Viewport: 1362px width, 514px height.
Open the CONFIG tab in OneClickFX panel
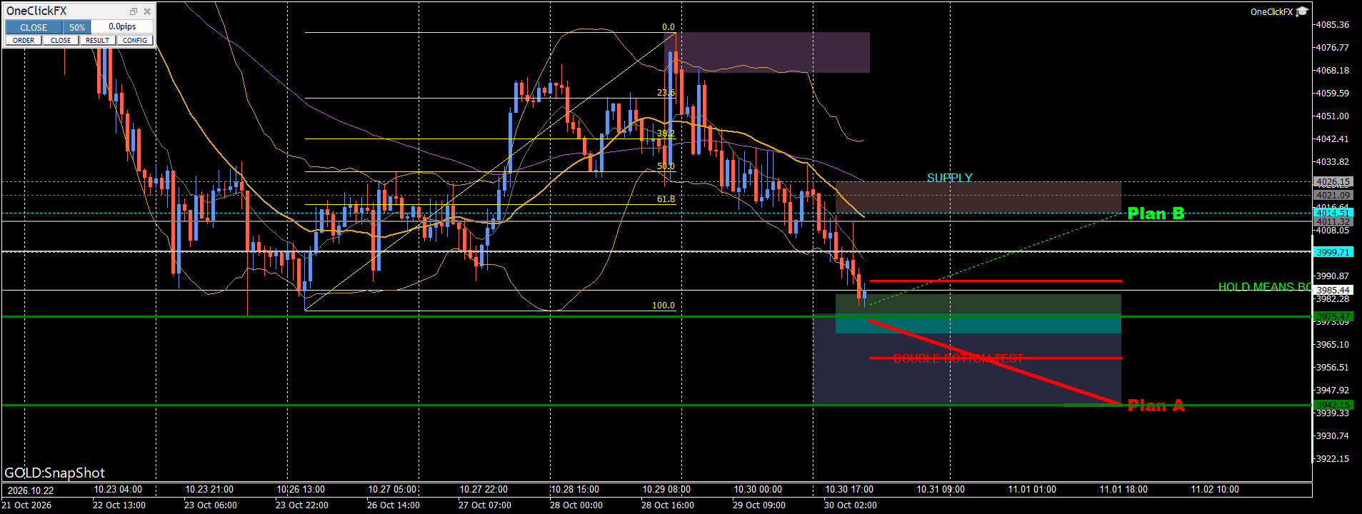coord(135,40)
